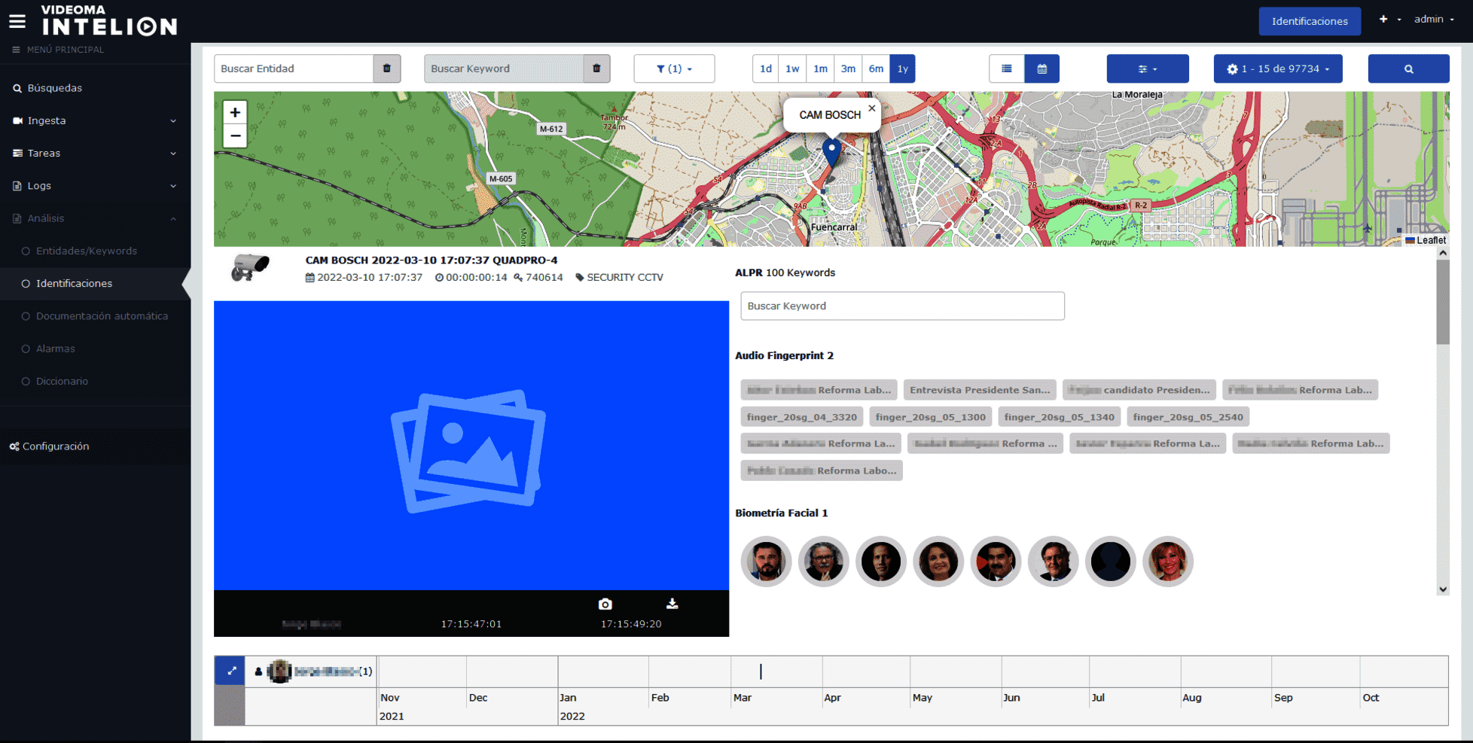Enable the 3m time range filter
This screenshot has width=1473, height=743.
click(x=848, y=69)
